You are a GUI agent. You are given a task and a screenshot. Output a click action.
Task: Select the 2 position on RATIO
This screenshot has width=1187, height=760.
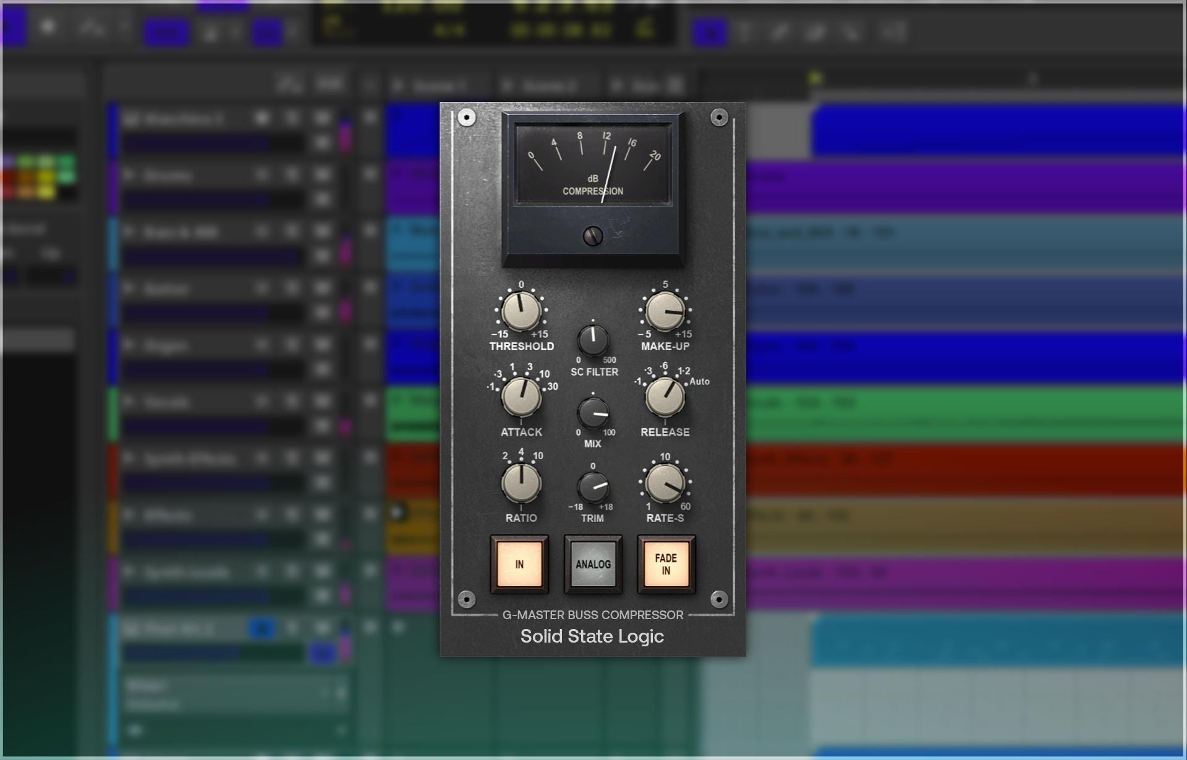(505, 456)
